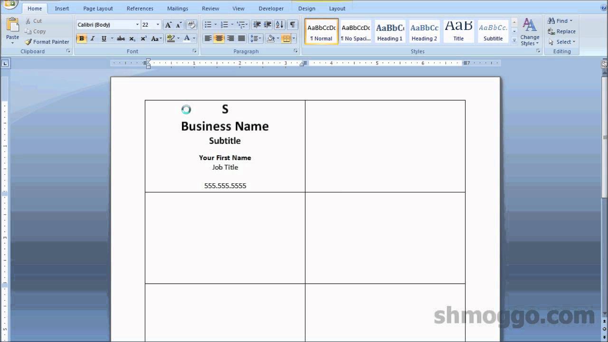Toggle bold formatting
Viewport: 608px width, 342px height.
(82, 39)
